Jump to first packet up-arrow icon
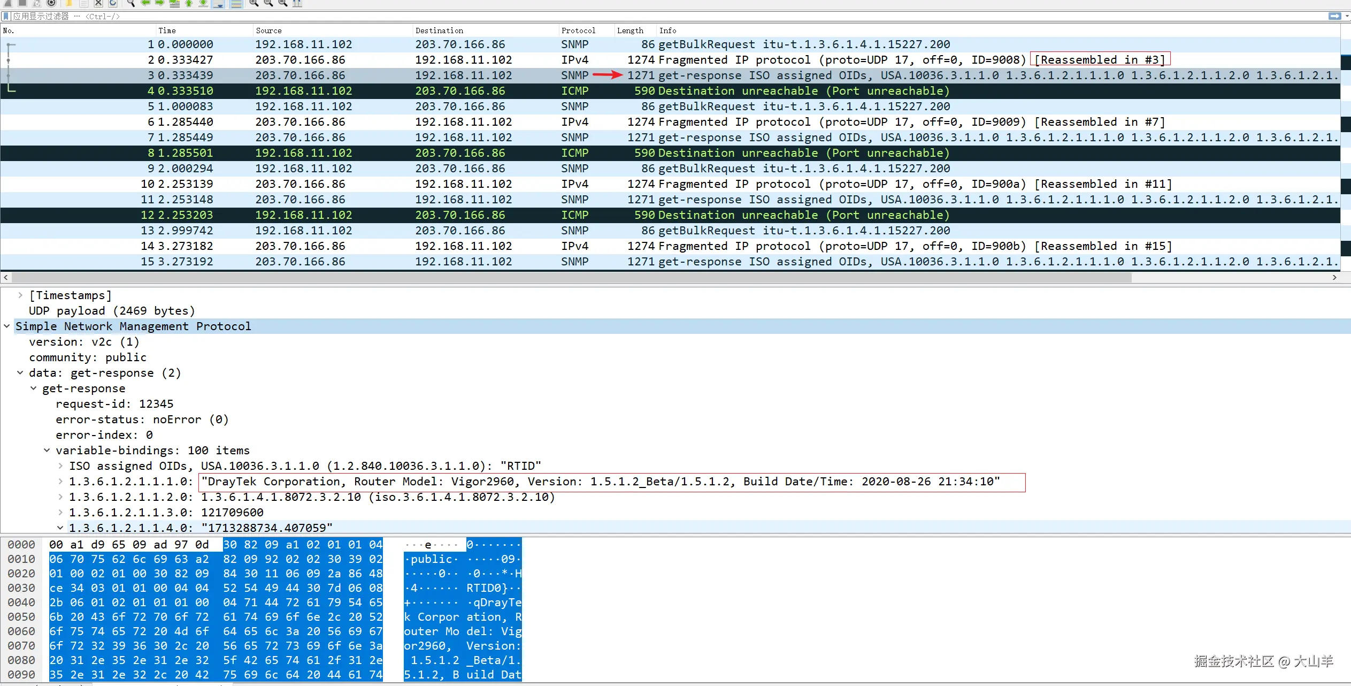The image size is (1351, 686). 188,3
